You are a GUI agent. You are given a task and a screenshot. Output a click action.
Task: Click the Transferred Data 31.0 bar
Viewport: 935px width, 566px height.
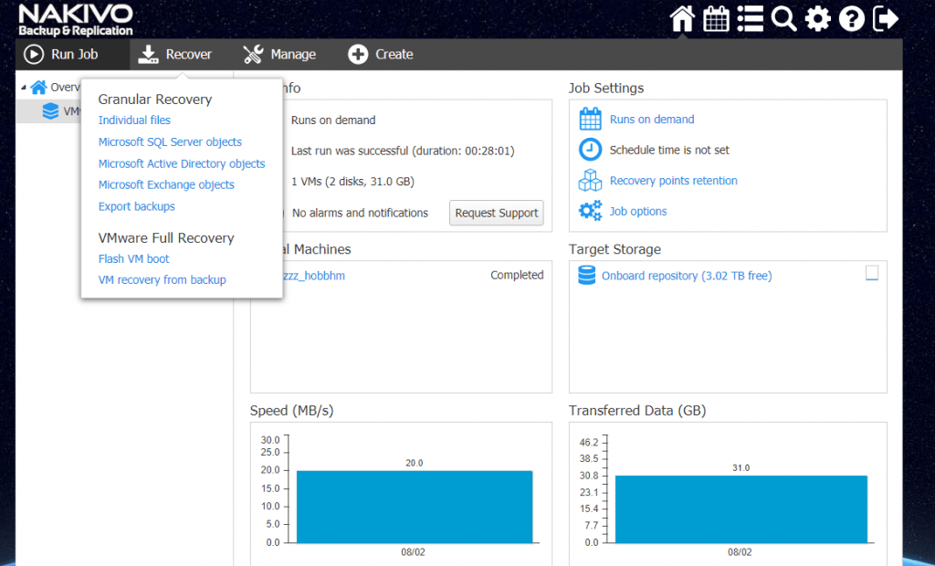click(741, 509)
